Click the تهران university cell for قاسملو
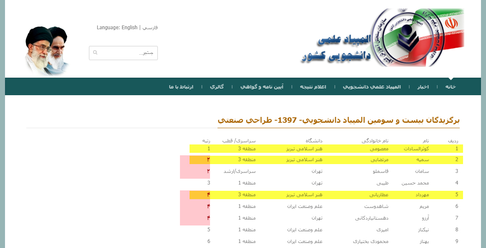Screen dimensions: 486x248 coord(317,171)
